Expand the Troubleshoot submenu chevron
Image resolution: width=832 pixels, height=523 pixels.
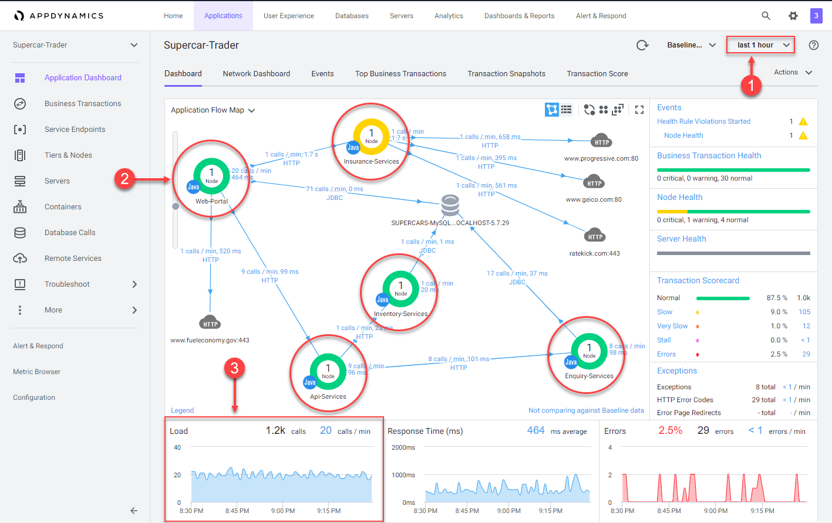pos(134,284)
